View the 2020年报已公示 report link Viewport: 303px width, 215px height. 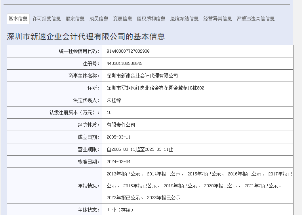pyautogui.click(x=221, y=186)
